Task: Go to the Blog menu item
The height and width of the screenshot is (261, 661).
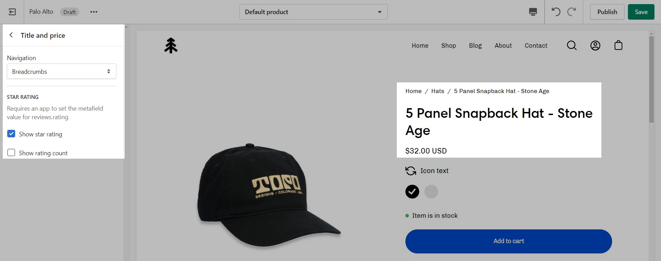Action: 475,46
